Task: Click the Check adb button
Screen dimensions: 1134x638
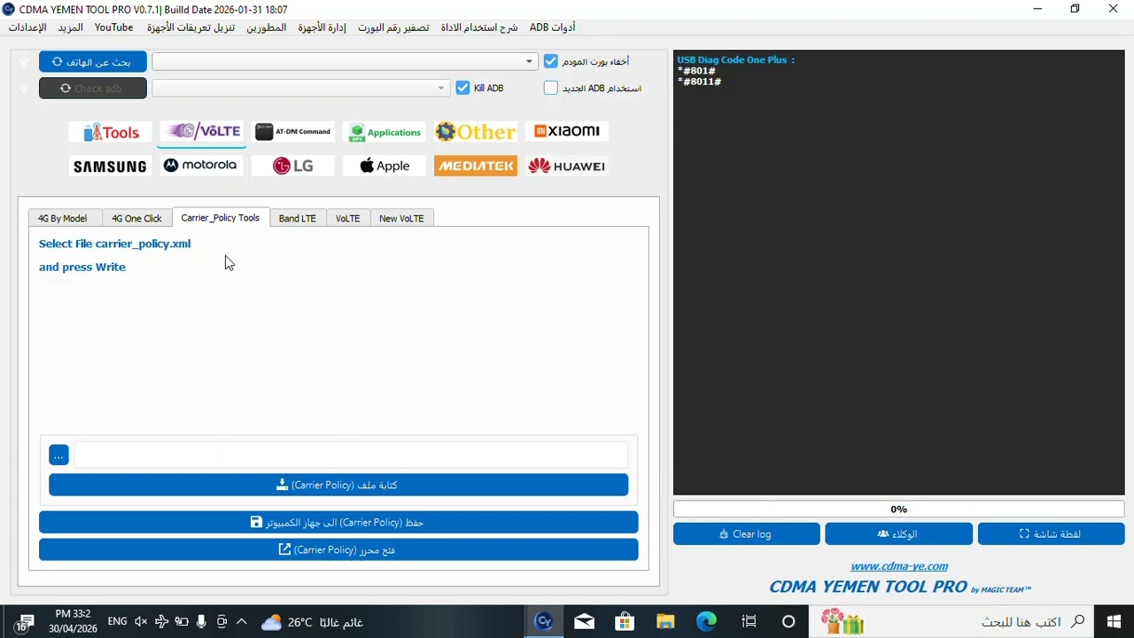Action: click(93, 88)
